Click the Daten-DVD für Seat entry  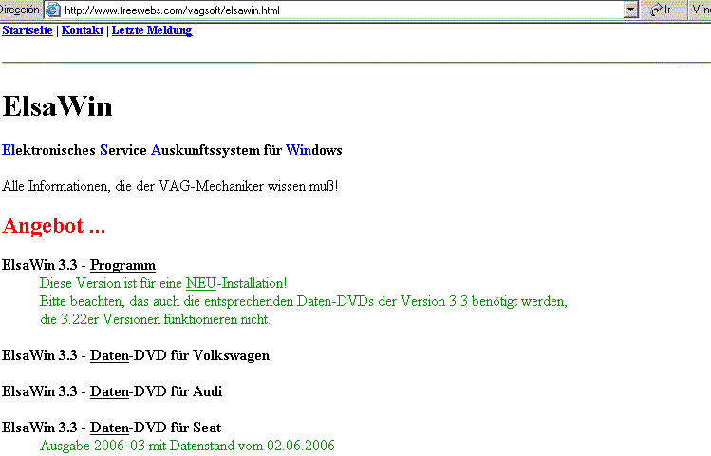point(112,427)
